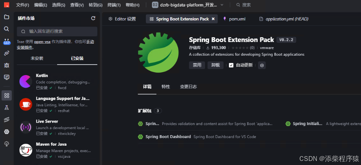Open the search sidebar icon
Screen dimensions: 361x165
pos(6,29)
